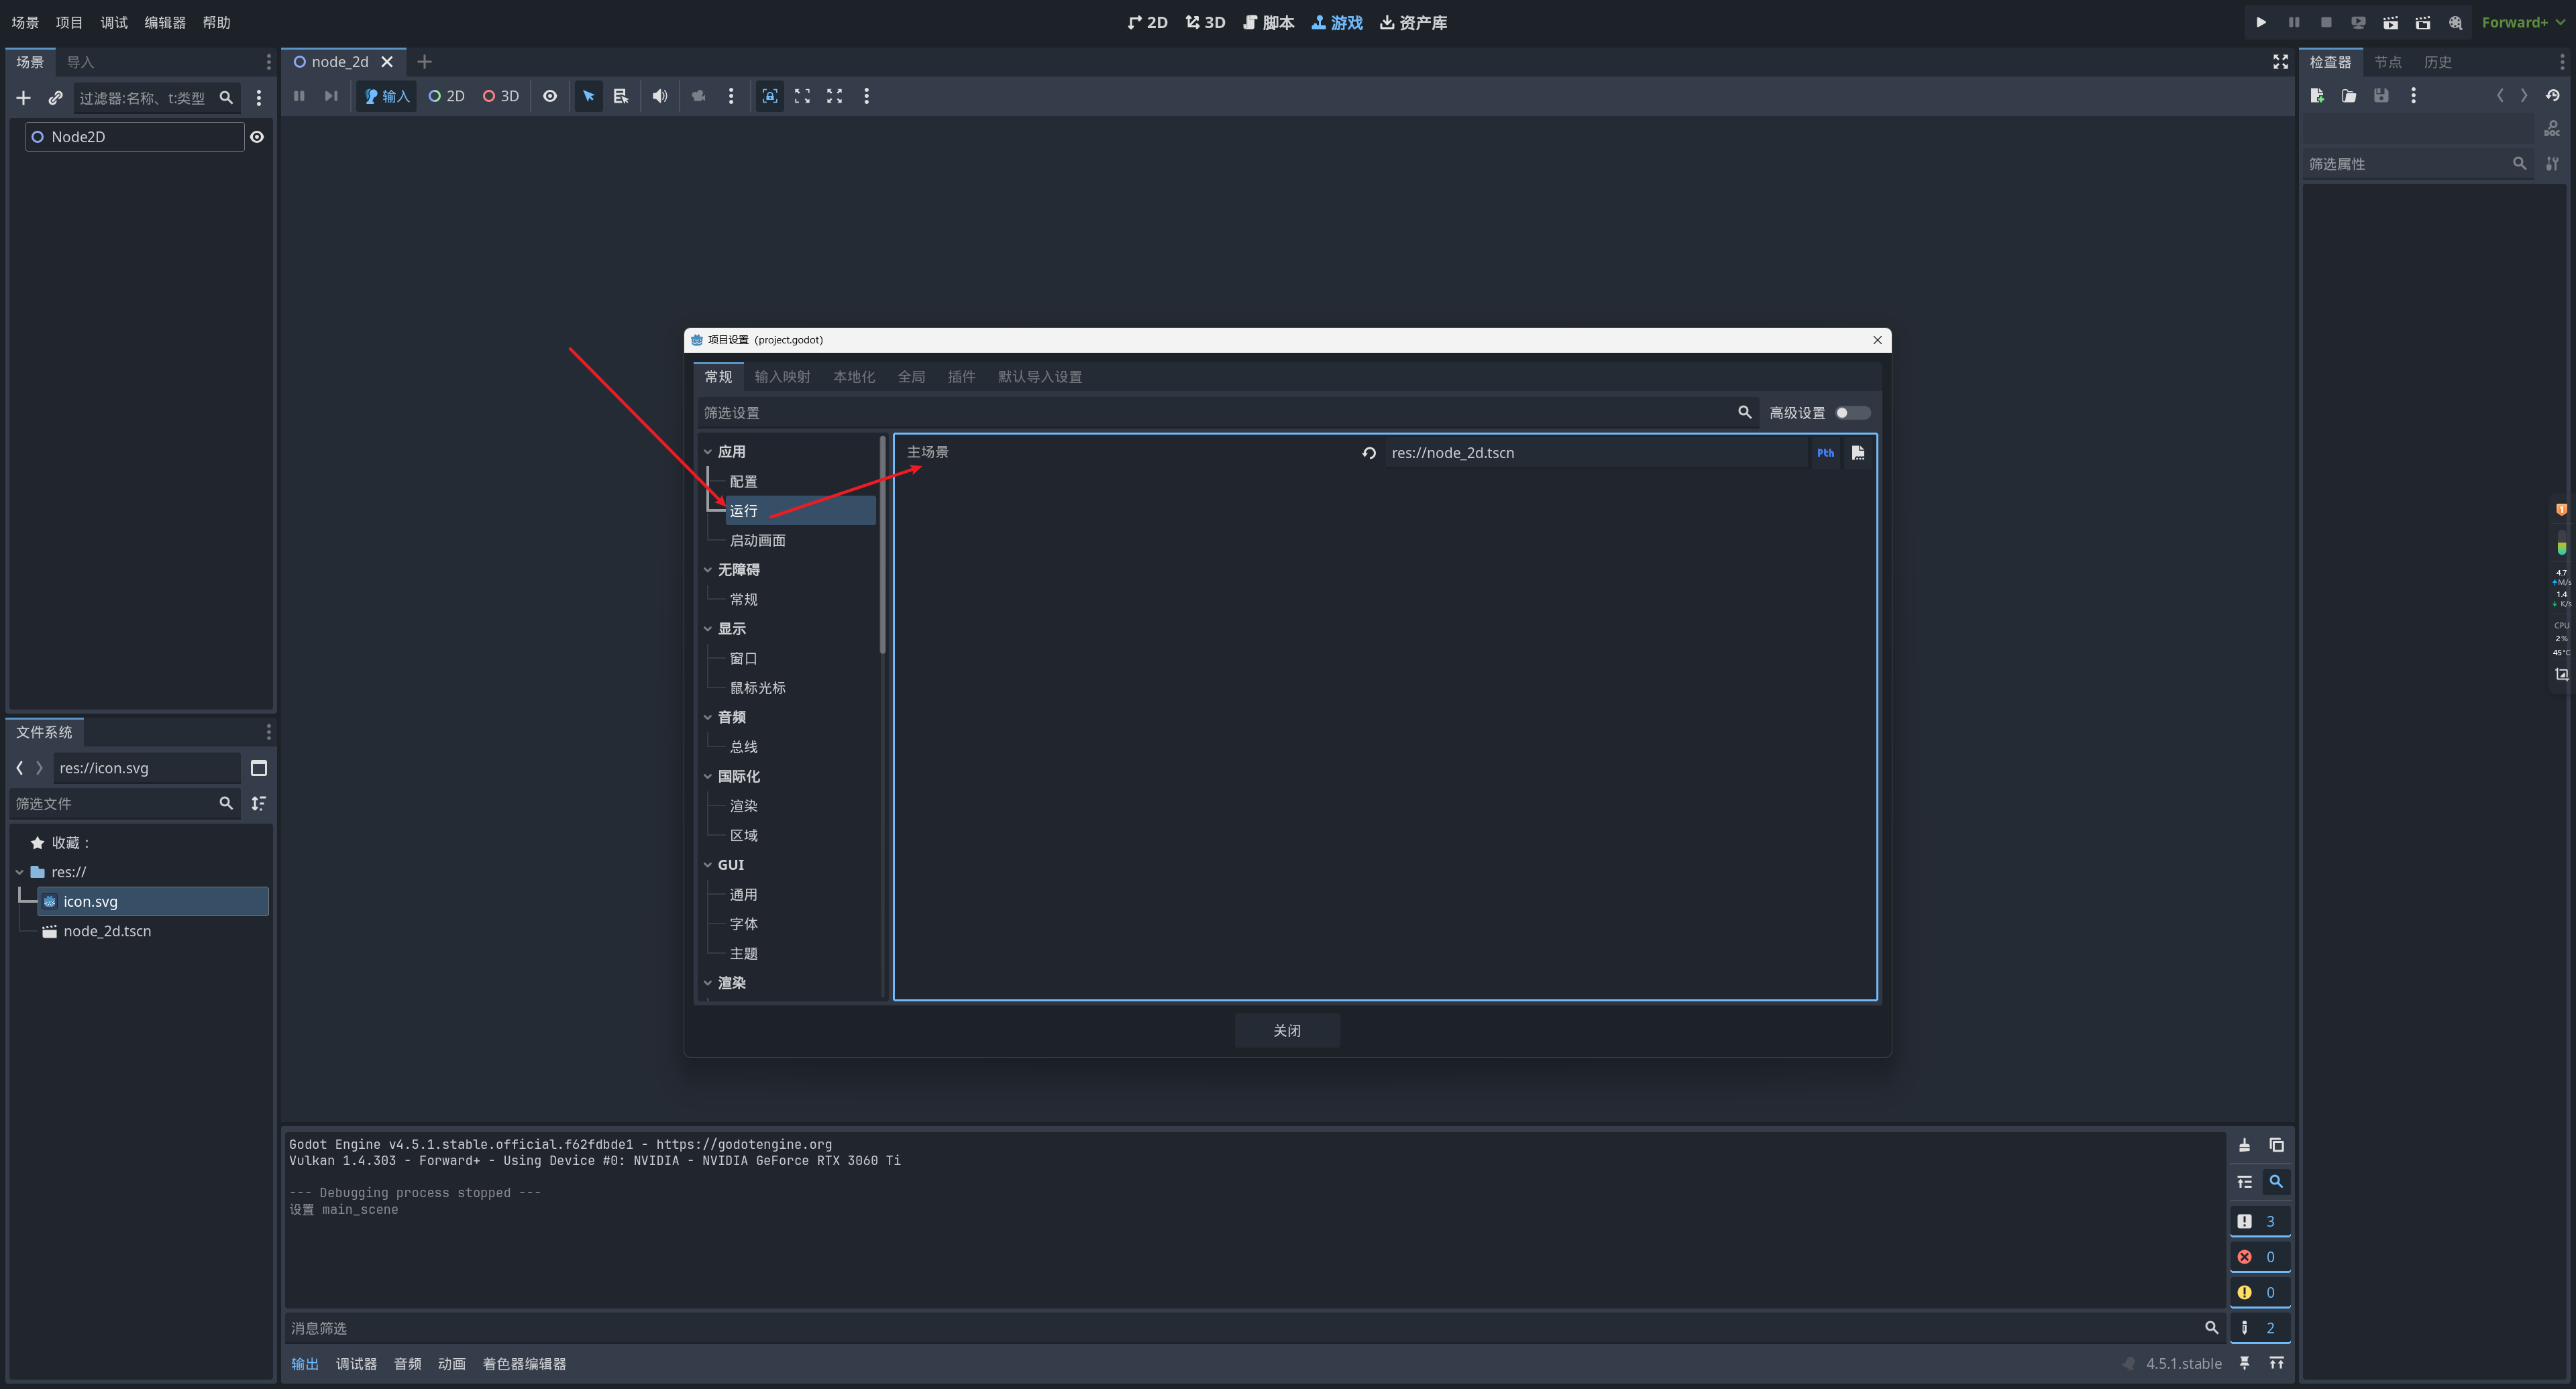Toggle visibility of the Node2D node
Viewport: 2576px width, 1389px height.
[257, 137]
